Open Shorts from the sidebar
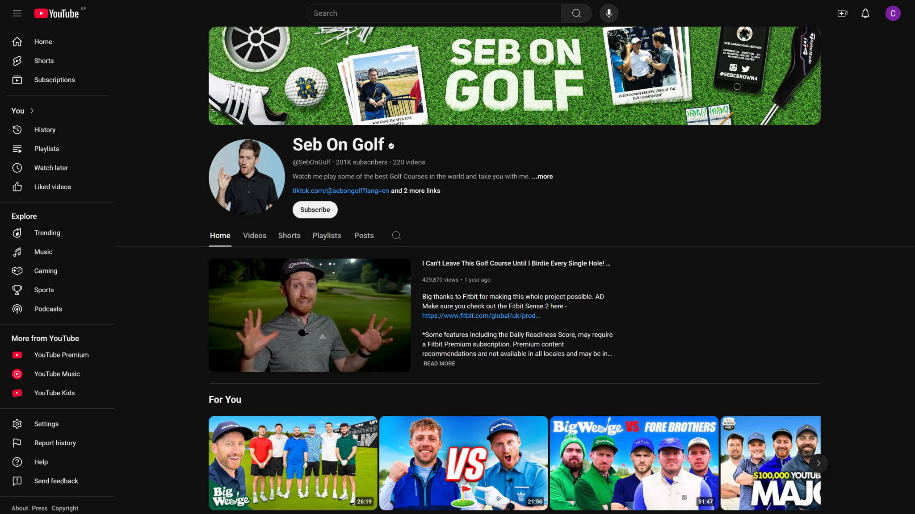 point(43,61)
